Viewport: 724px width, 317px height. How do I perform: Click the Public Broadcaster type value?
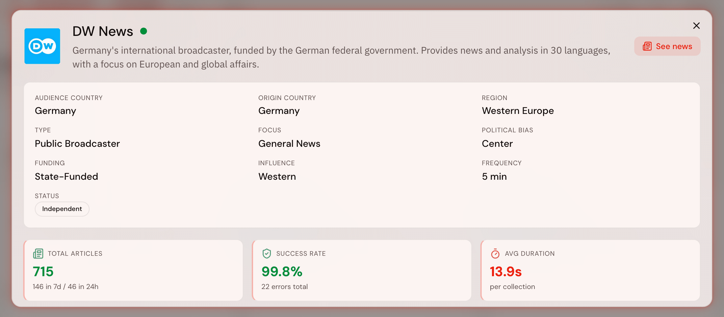coord(77,144)
